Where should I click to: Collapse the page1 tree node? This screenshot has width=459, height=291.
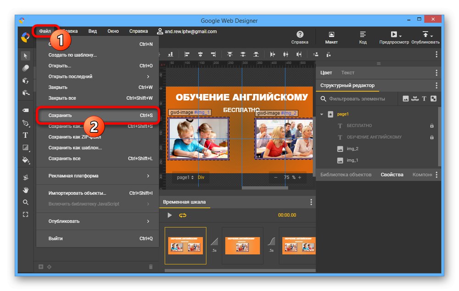[322, 114]
